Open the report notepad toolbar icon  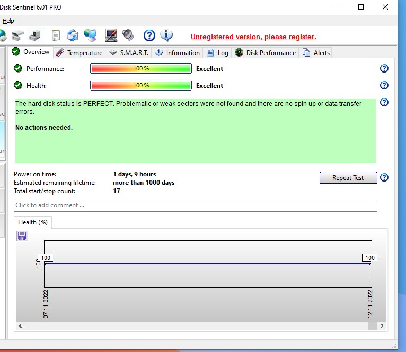56,35
